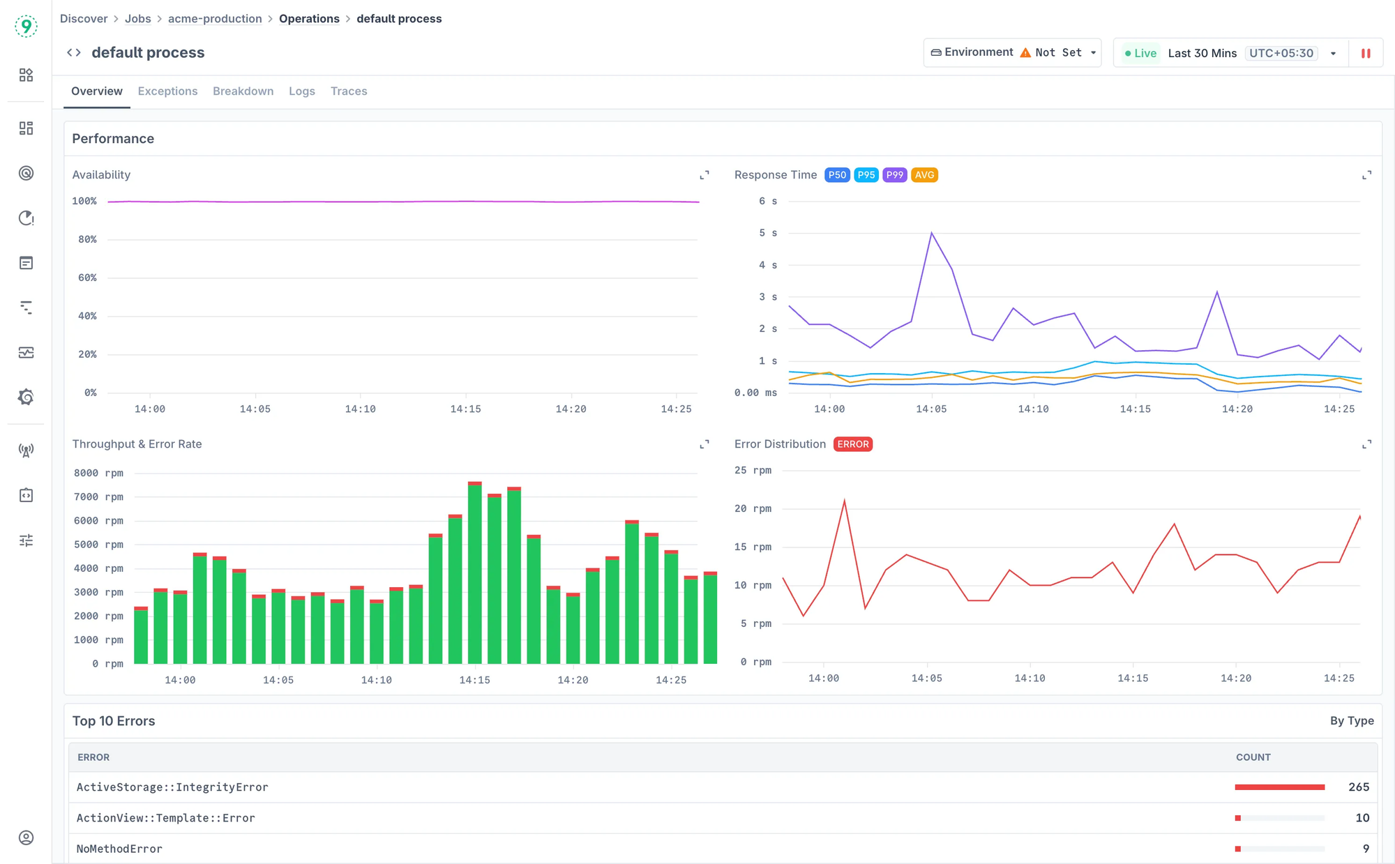Click the ActiveStorage::IntegrityError entry
The height and width of the screenshot is (864, 1395).
click(x=172, y=787)
